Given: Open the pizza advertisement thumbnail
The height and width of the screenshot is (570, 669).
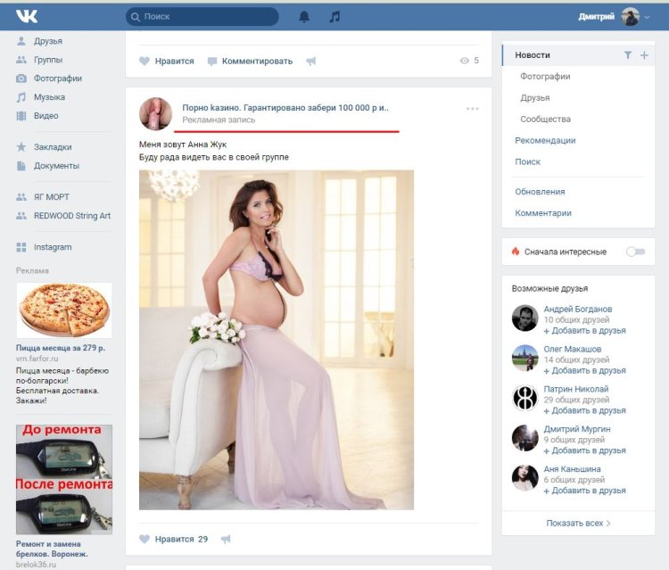Looking at the screenshot, I should tap(64, 310).
